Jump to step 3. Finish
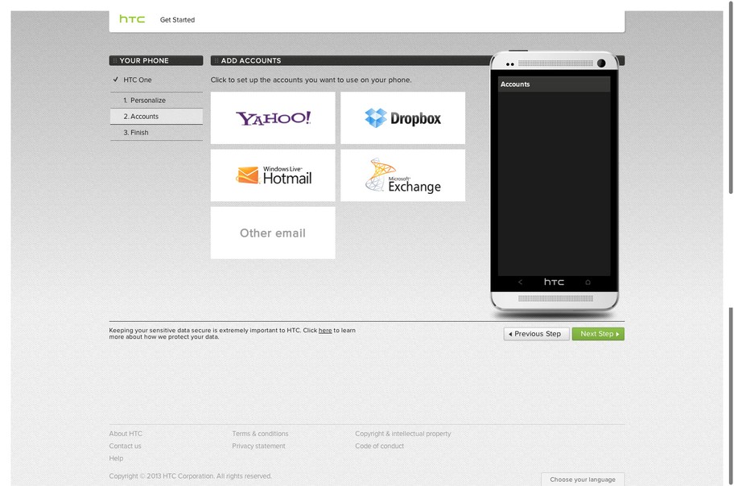The width and height of the screenshot is (734, 486). (x=156, y=133)
